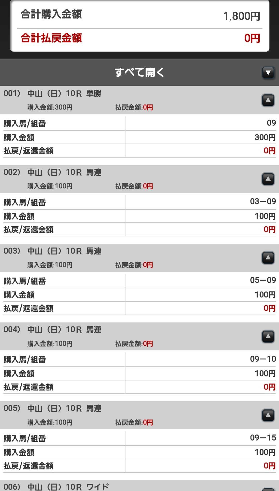Toggle the partially visible entry 006 ワイド arrow
This screenshot has height=491, width=279.
pyautogui.click(x=268, y=488)
